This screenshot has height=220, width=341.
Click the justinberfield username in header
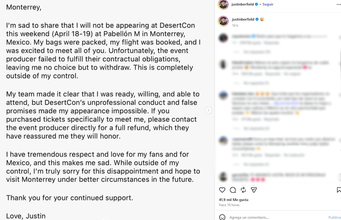pos(243,4)
